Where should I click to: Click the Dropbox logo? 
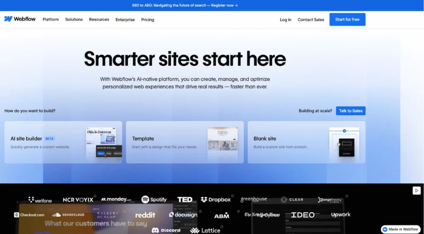tap(215, 200)
